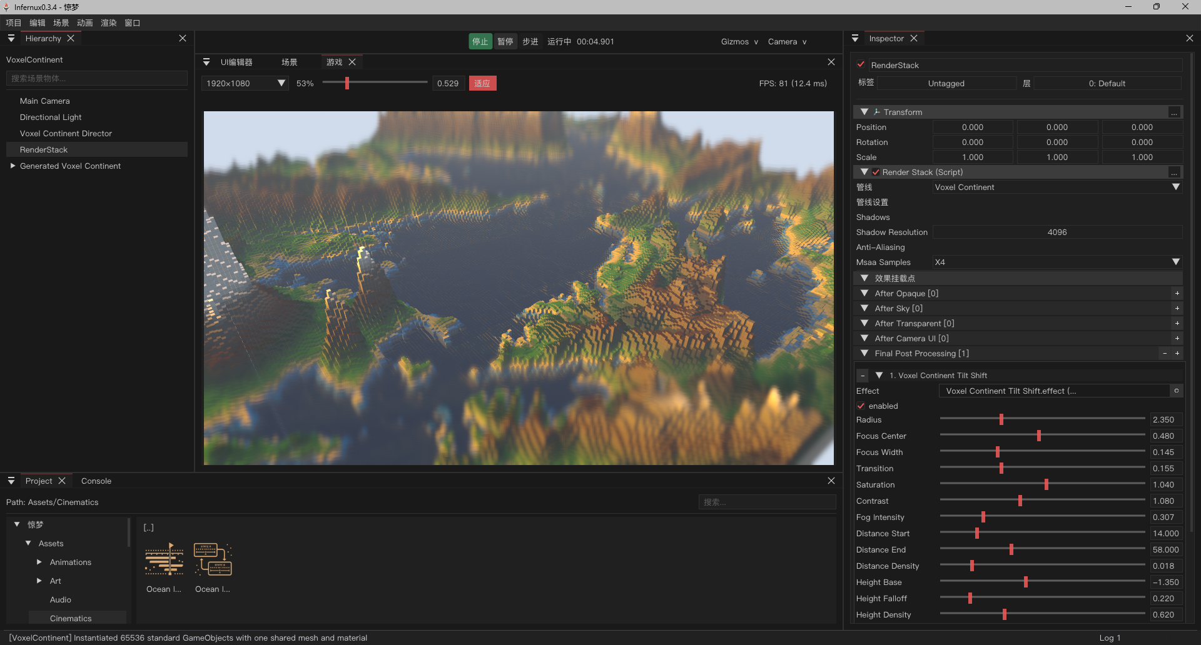Image resolution: width=1201 pixels, height=645 pixels.
Task: Close the Hierarchy tab X icon
Action: coord(71,39)
